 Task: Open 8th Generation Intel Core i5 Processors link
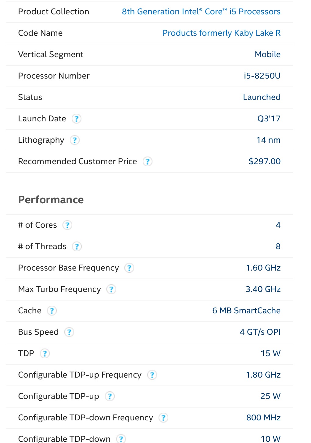tap(201, 12)
